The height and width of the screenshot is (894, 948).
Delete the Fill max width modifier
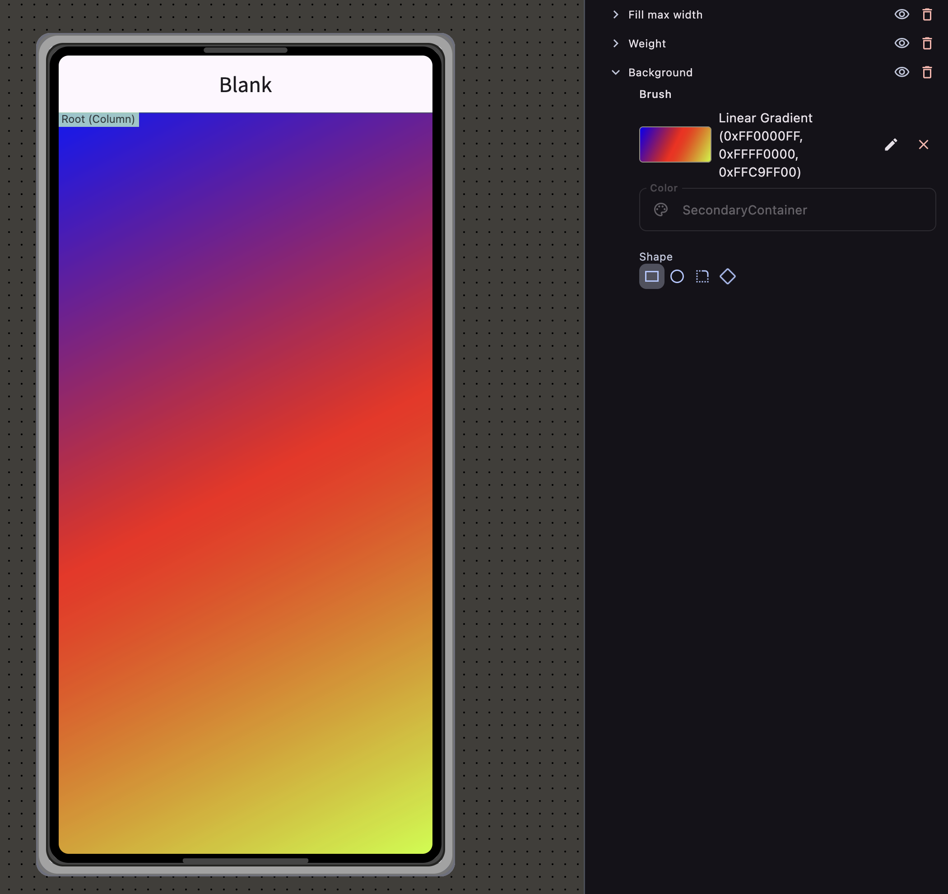point(926,15)
